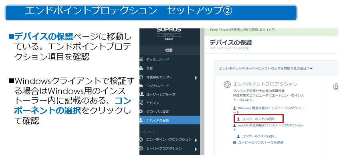Click the red-highlighted コンポーネントの選択 link
The image size is (347, 160).
(259, 119)
